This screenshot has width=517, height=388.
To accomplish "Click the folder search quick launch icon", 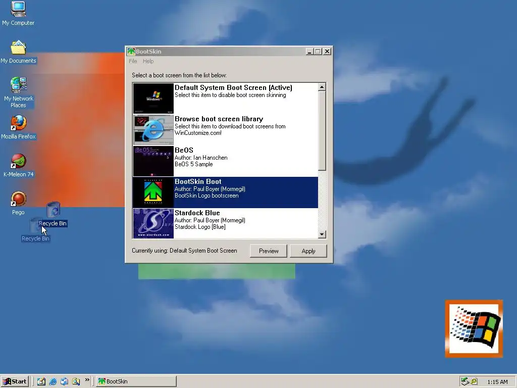I will coord(76,381).
